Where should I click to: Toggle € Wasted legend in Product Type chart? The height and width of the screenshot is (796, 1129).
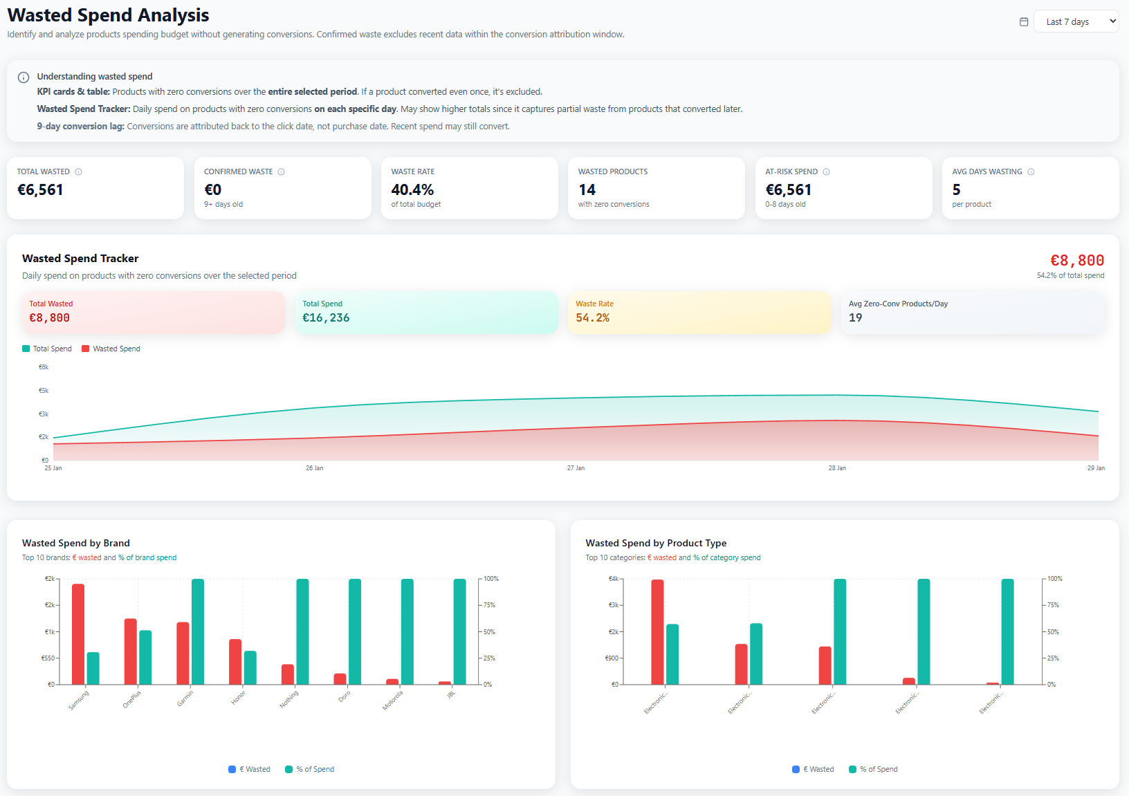click(814, 769)
